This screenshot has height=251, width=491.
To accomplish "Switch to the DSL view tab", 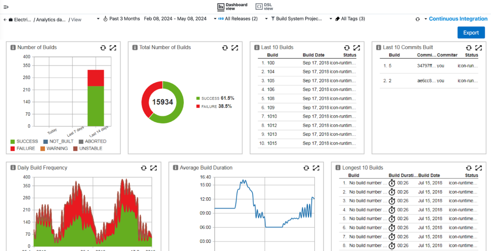I will click(264, 6).
